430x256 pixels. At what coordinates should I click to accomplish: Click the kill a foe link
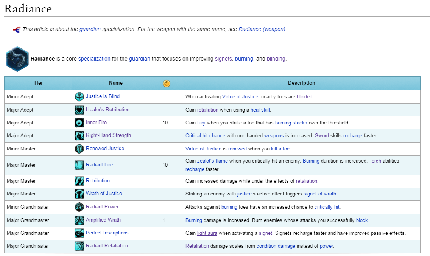(x=280, y=149)
